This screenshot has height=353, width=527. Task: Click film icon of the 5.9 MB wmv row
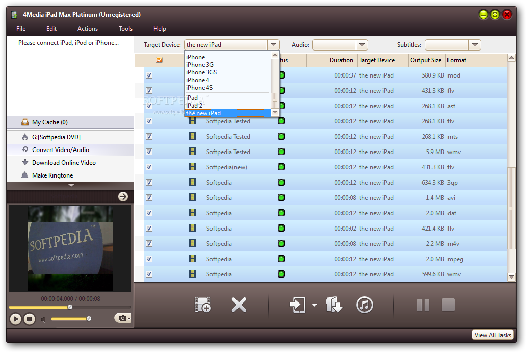(x=192, y=152)
